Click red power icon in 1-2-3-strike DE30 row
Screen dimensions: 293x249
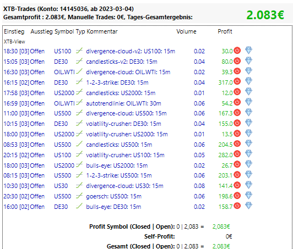pos(237,81)
